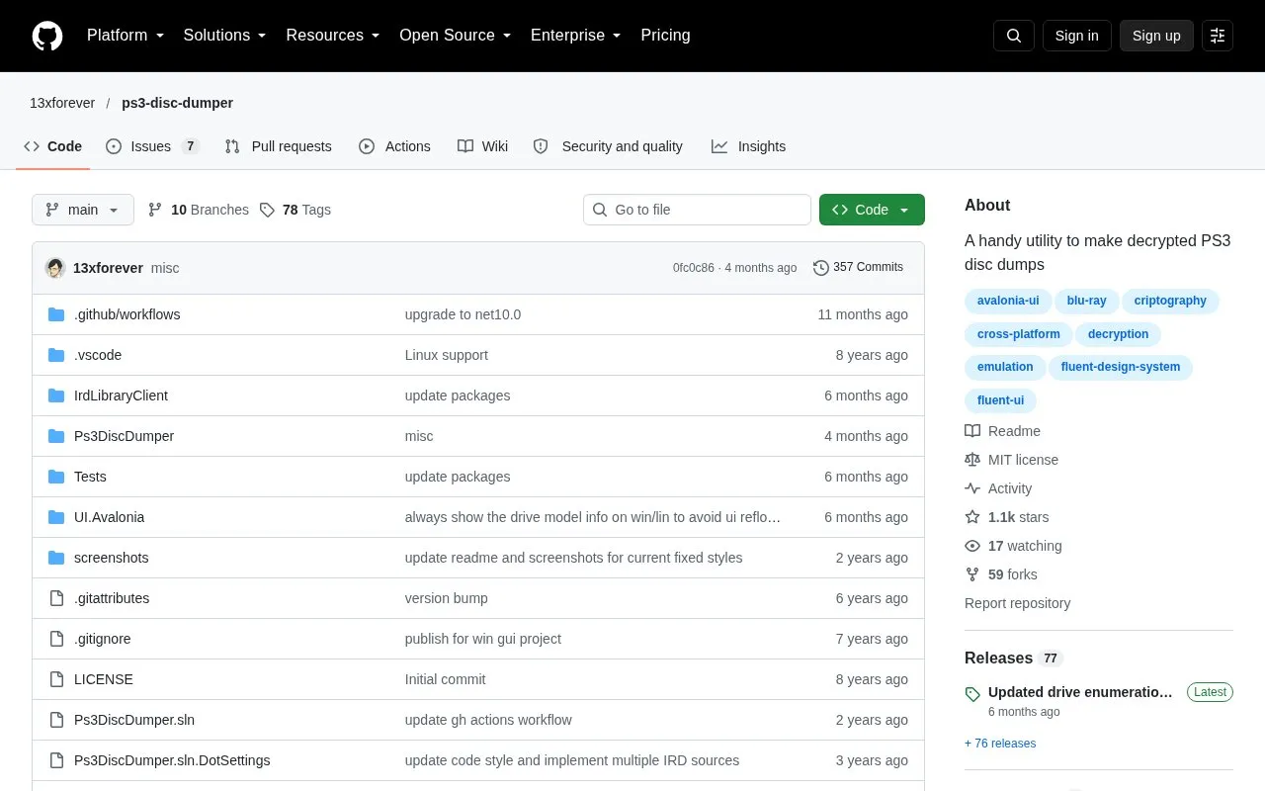Viewport: 1265px width, 791px height.
Task: Expand the Open Source navigation menu
Action: click(x=456, y=36)
